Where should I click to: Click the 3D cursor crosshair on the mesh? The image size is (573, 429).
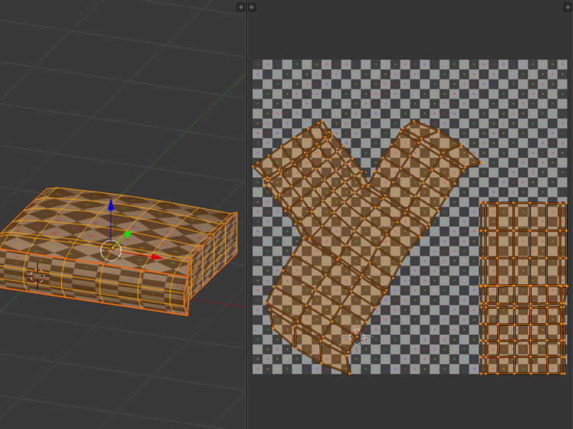click(37, 276)
